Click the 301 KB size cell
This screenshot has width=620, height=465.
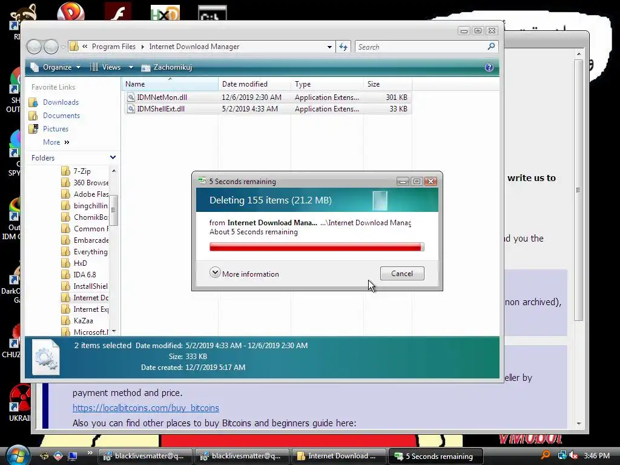click(x=397, y=97)
